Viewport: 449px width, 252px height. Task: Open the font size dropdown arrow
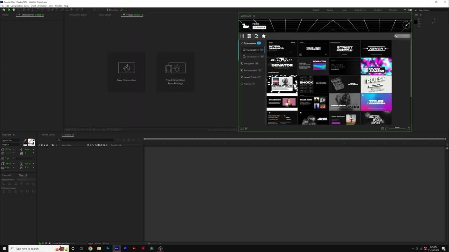coord(14,149)
